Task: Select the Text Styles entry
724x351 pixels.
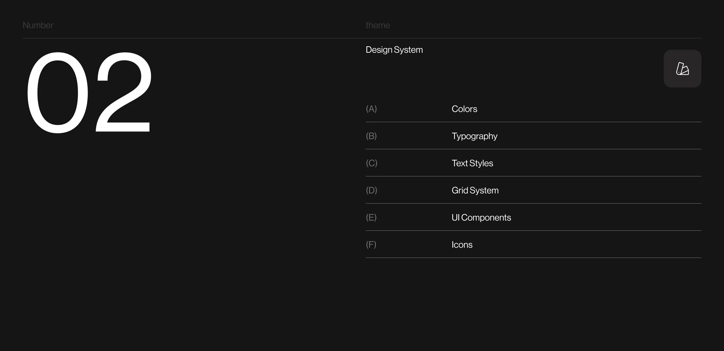Action: point(472,163)
